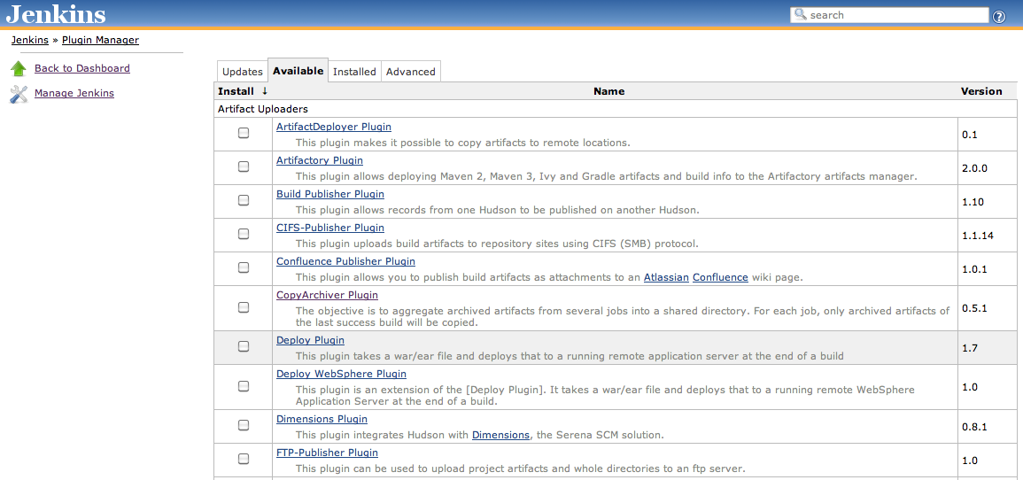Click the Plugin Manager breadcrumb link
This screenshot has width=1023, height=480.
tap(100, 40)
